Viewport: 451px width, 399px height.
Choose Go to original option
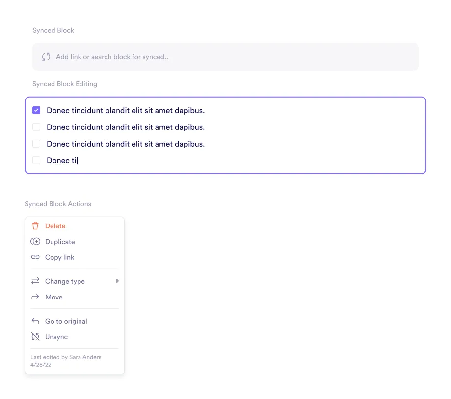coord(66,321)
